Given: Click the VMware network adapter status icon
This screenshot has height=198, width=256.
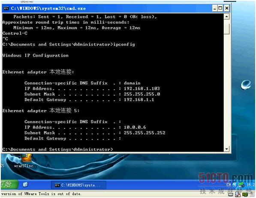Looking at the screenshot, I should pos(245,194).
